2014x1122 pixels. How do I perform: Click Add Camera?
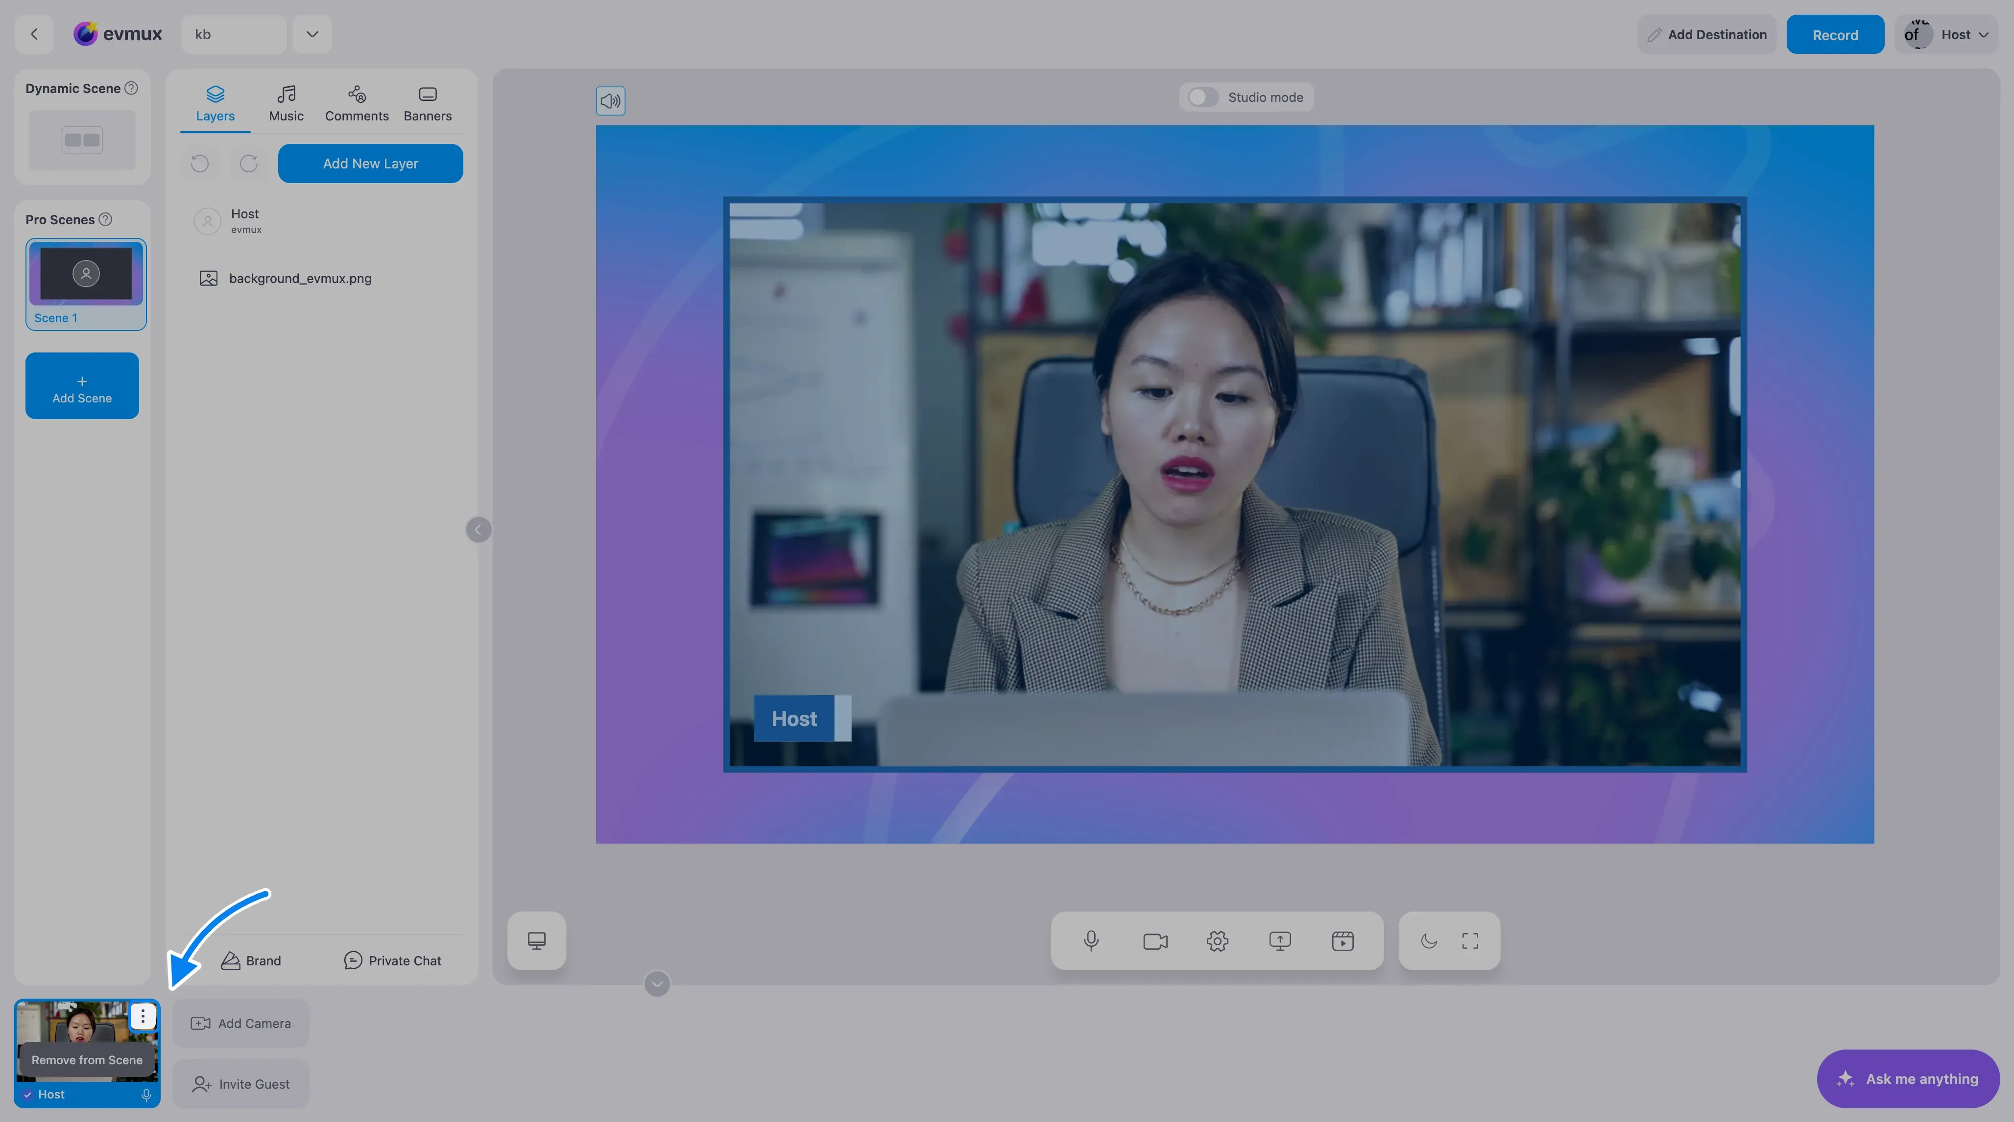(241, 1024)
